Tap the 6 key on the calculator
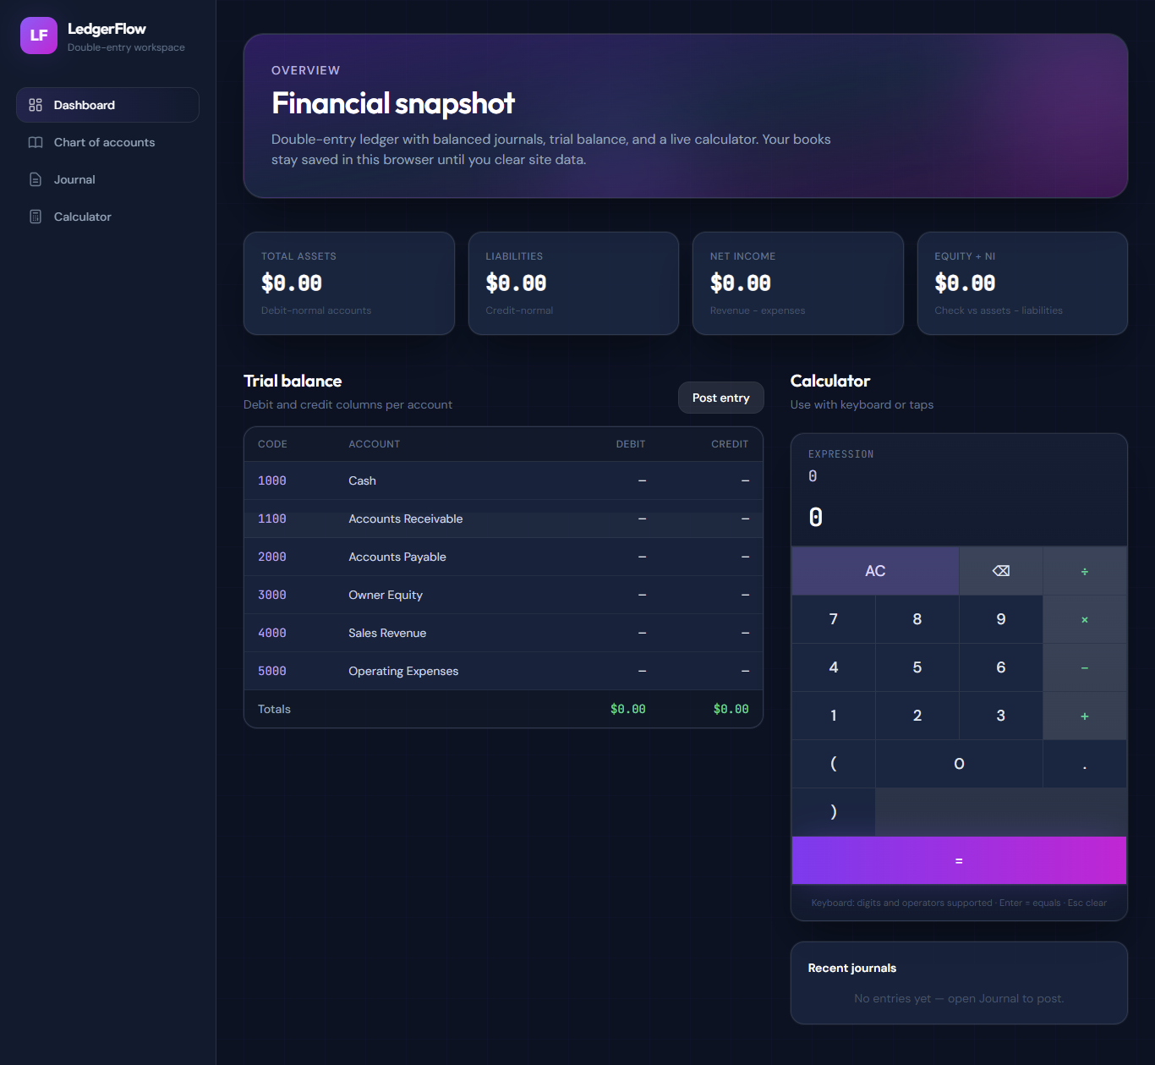The width and height of the screenshot is (1155, 1065). point(1001,667)
